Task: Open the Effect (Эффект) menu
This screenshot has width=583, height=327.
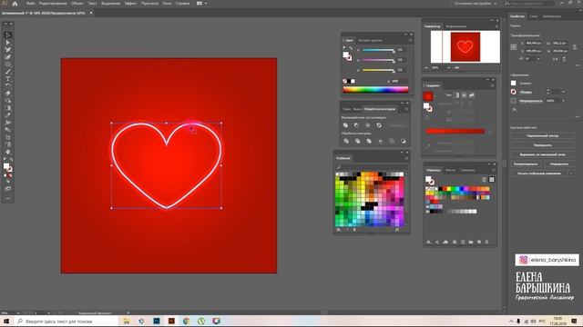Action: [x=130, y=4]
